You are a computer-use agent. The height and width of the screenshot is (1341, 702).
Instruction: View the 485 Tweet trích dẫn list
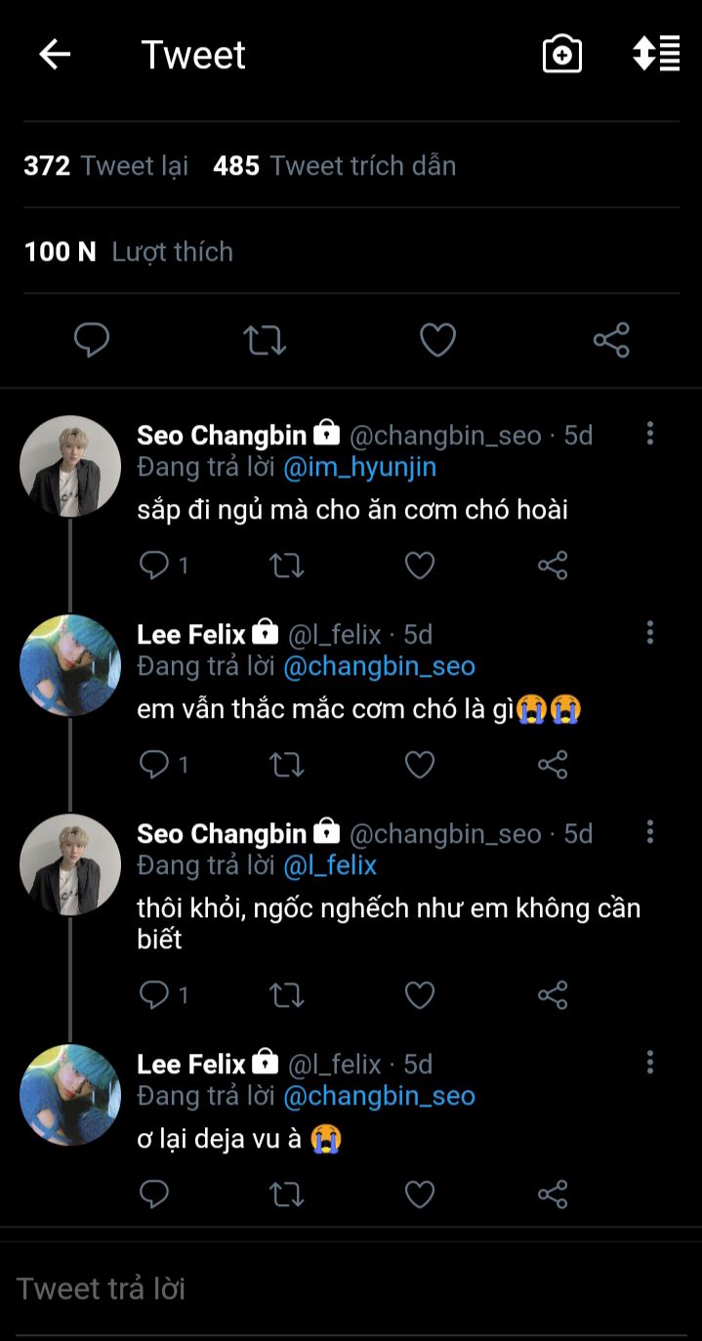click(334, 166)
